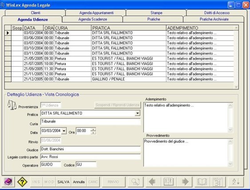Image resolution: width=250 pixels, height=190 pixels.
Task: Decrease the Ora time with down spinner
Action: [x=93, y=133]
